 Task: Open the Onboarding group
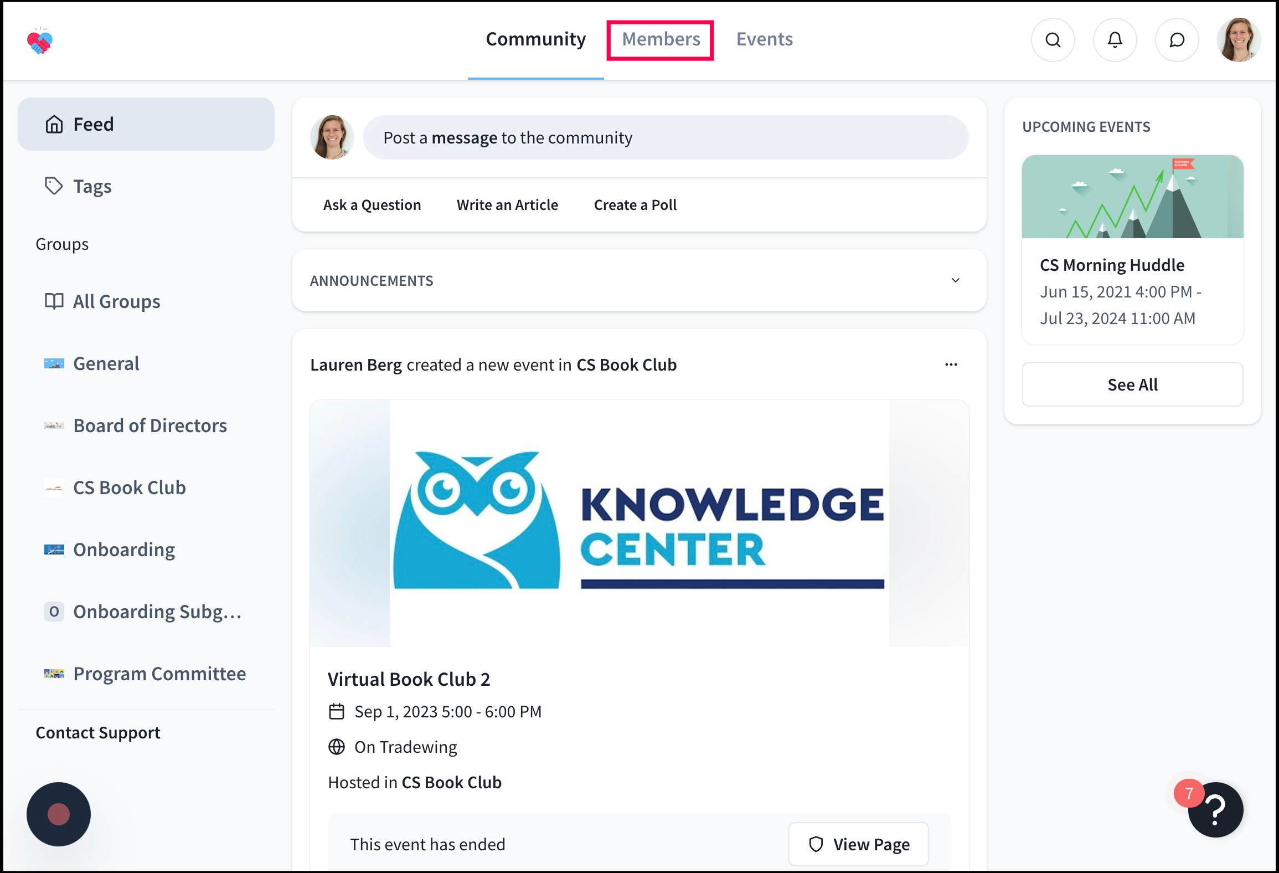point(146,550)
